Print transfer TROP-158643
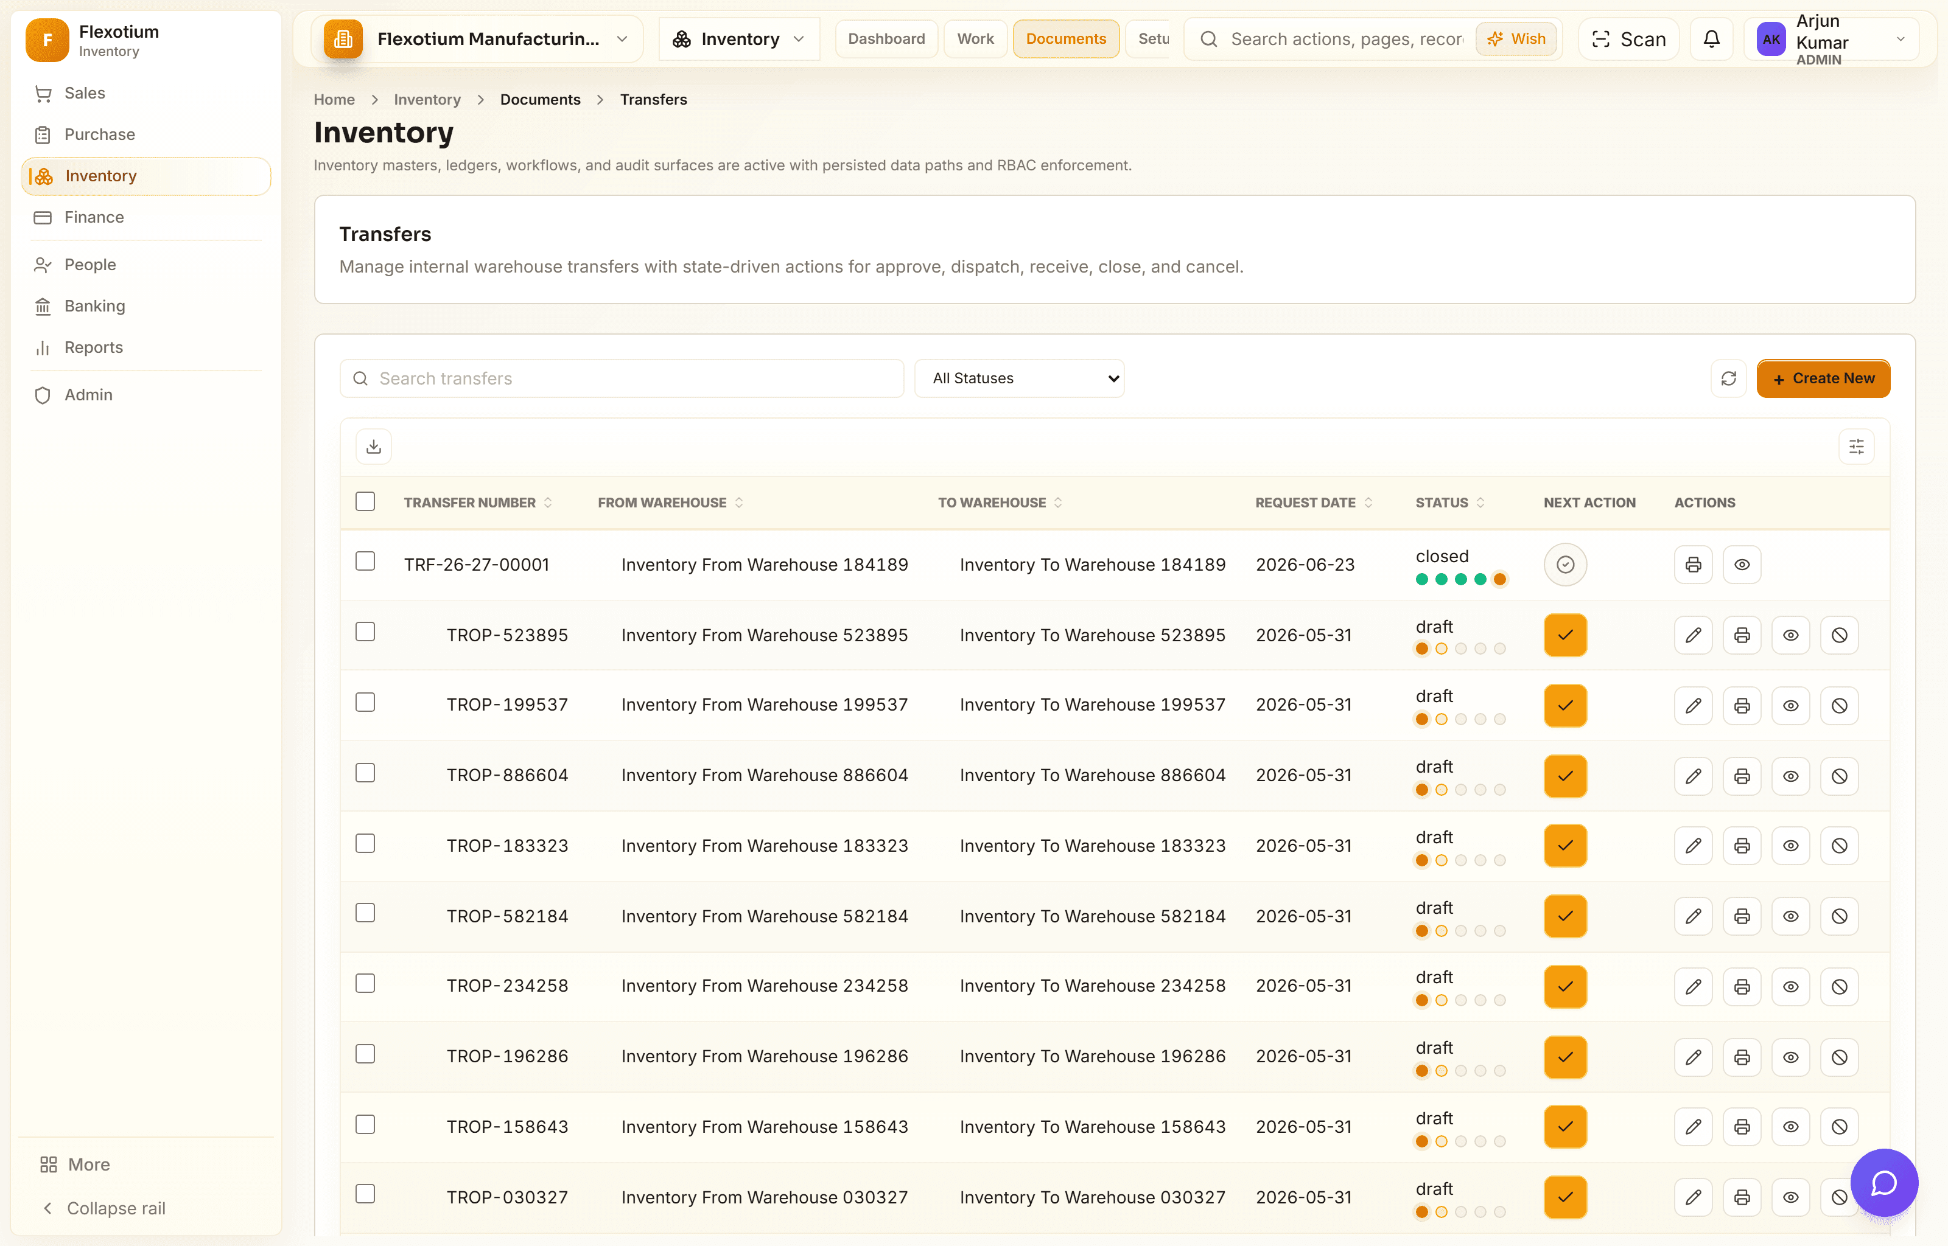Screen dimensions: 1948x1246 1742,1126
